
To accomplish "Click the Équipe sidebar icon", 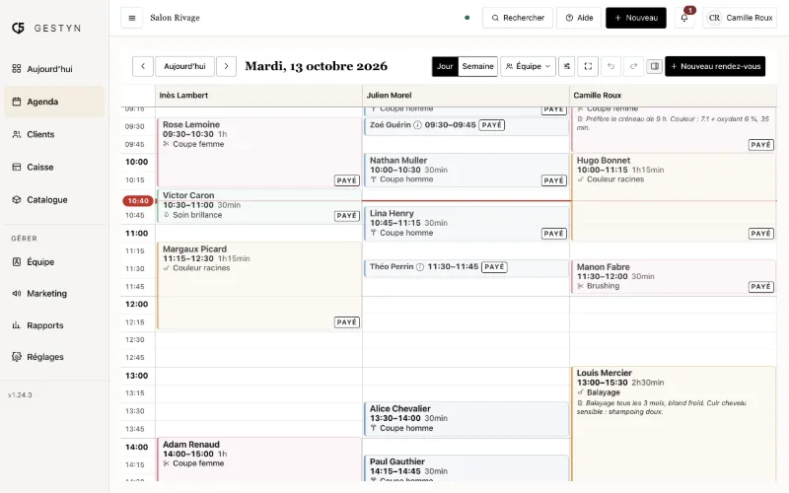I will pyautogui.click(x=17, y=262).
